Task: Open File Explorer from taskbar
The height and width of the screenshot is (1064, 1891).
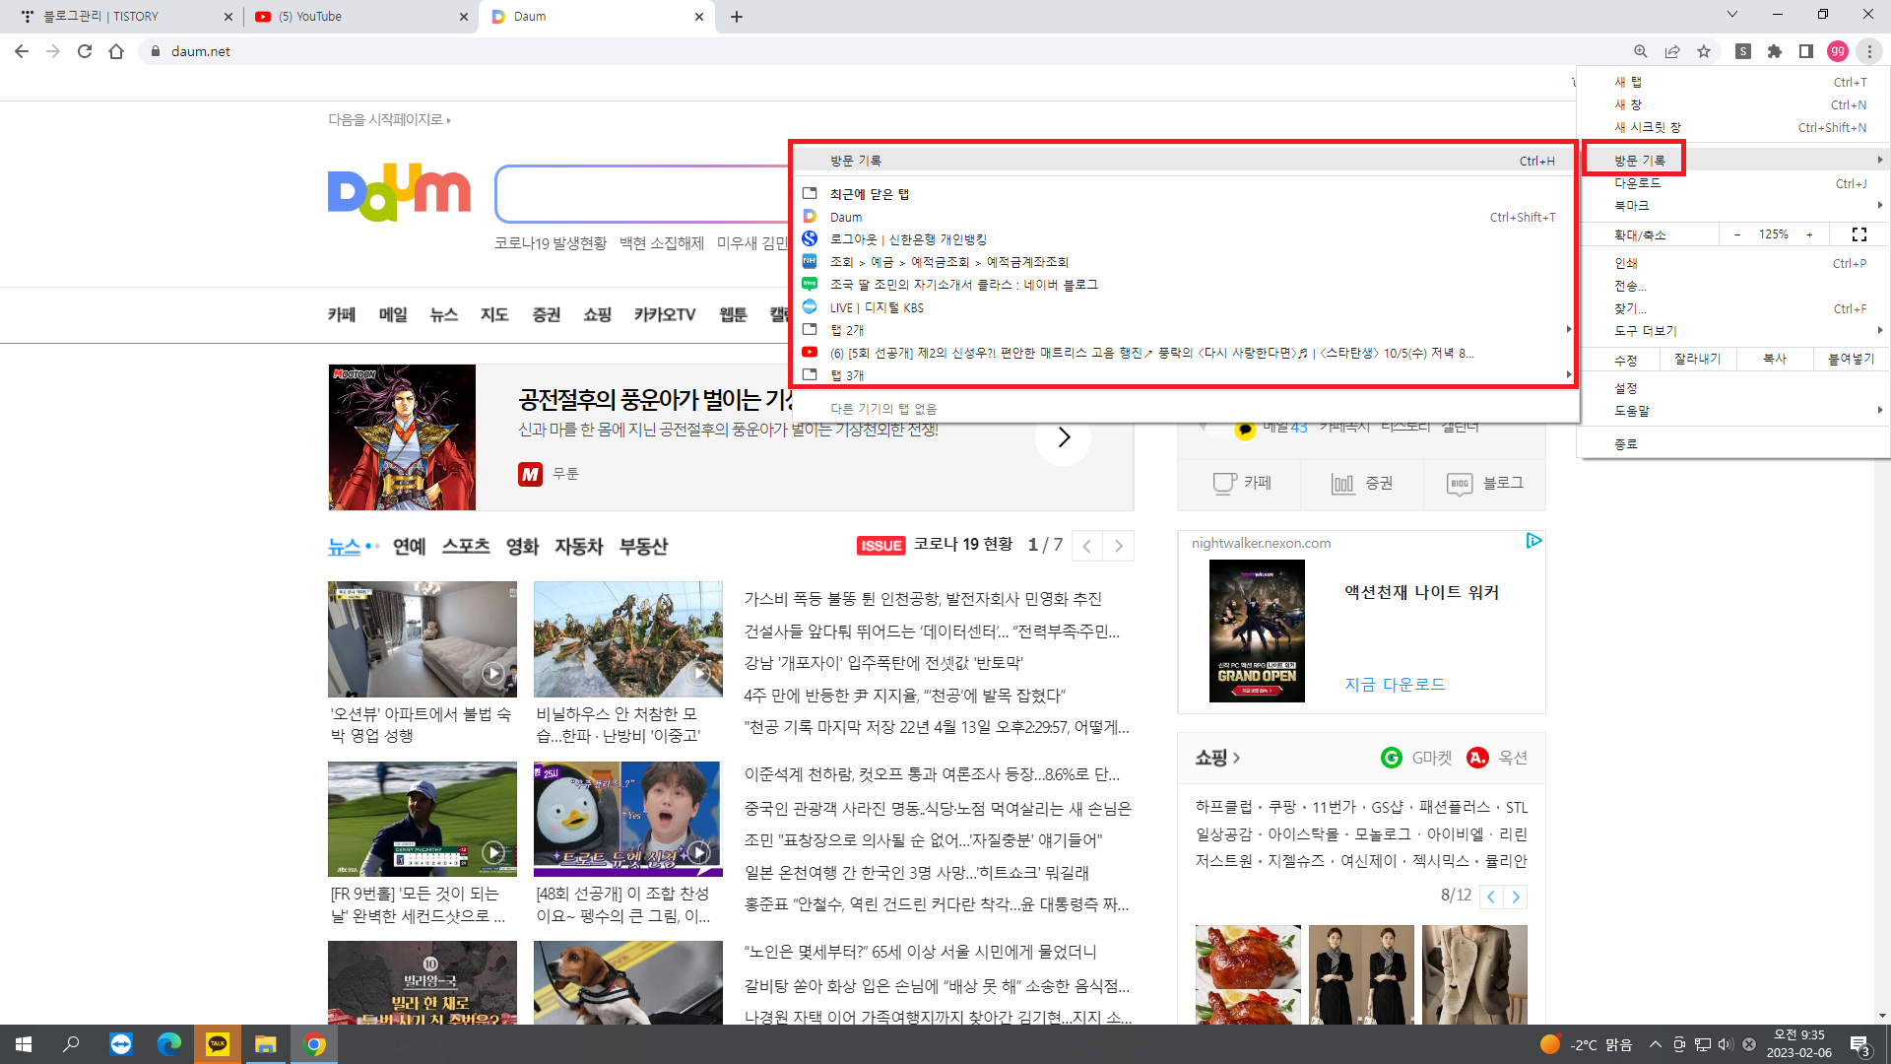Action: (x=266, y=1044)
